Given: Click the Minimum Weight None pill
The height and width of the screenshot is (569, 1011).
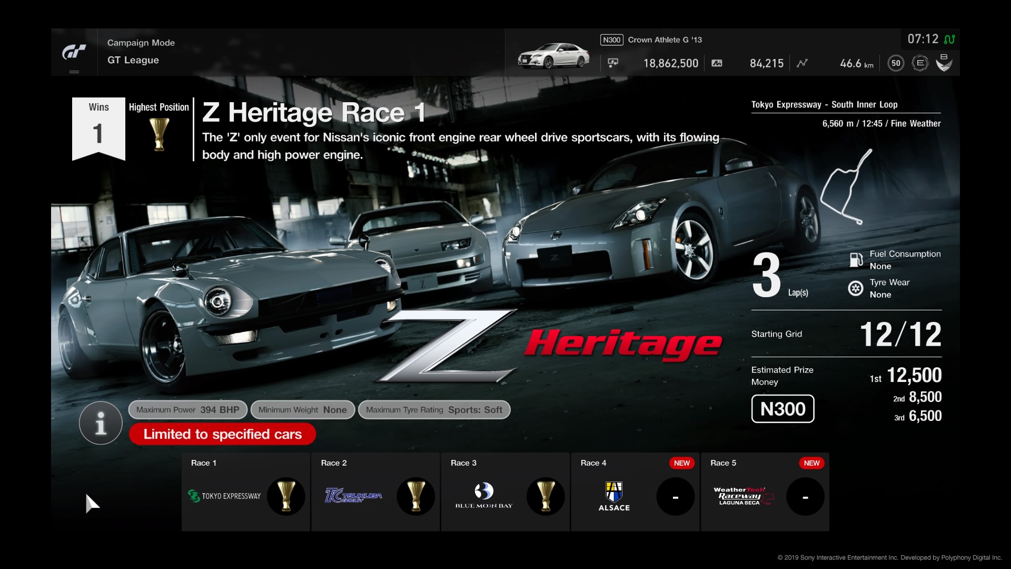Looking at the screenshot, I should point(303,410).
